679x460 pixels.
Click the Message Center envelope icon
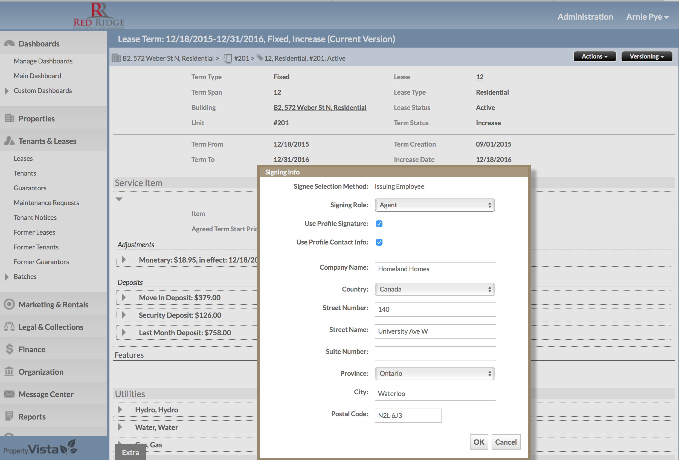[x=9, y=394]
